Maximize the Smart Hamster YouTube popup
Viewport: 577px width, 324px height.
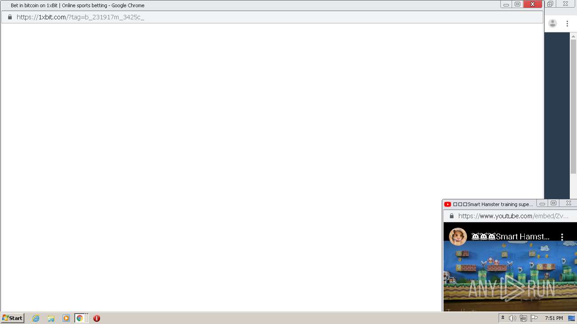point(554,203)
